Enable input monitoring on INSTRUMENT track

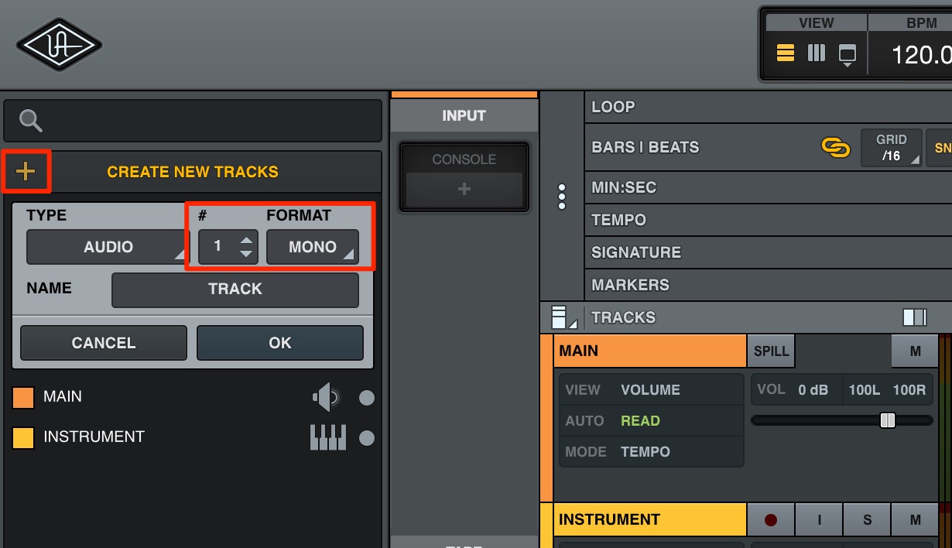pos(819,520)
